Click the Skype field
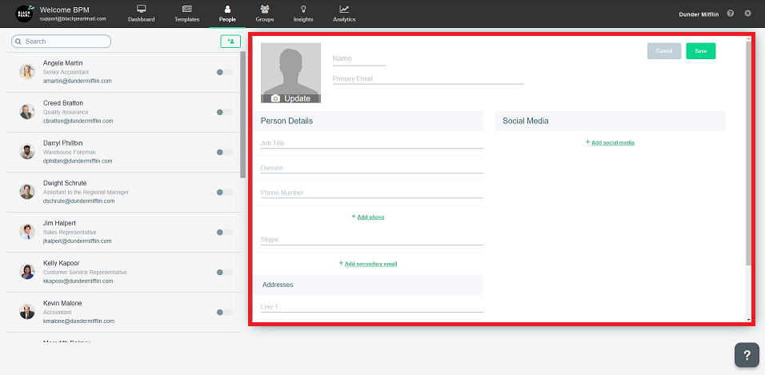The height and width of the screenshot is (375, 765). [x=372, y=239]
